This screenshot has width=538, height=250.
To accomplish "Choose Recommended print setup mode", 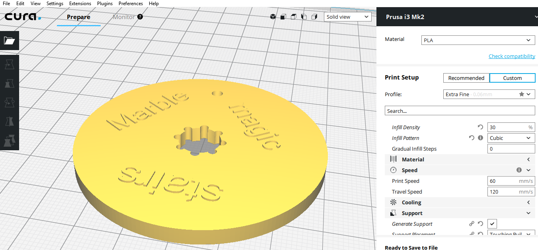I will pos(466,78).
